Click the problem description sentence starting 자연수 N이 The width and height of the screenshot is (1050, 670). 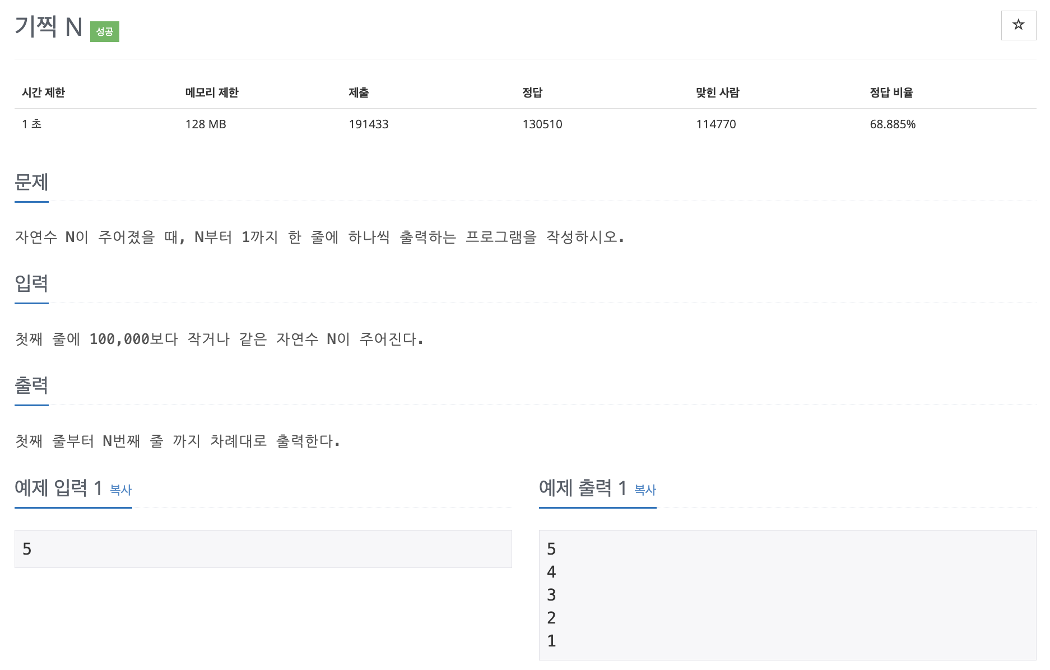(x=319, y=237)
